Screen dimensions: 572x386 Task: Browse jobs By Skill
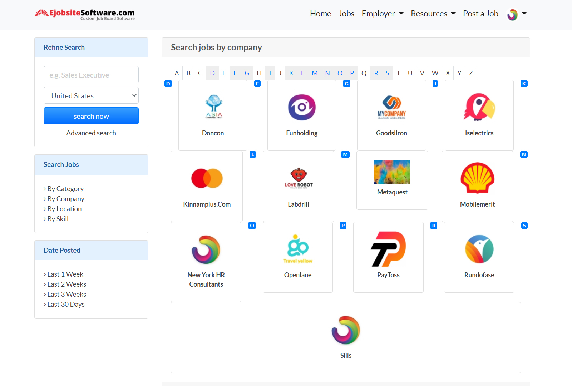58,219
